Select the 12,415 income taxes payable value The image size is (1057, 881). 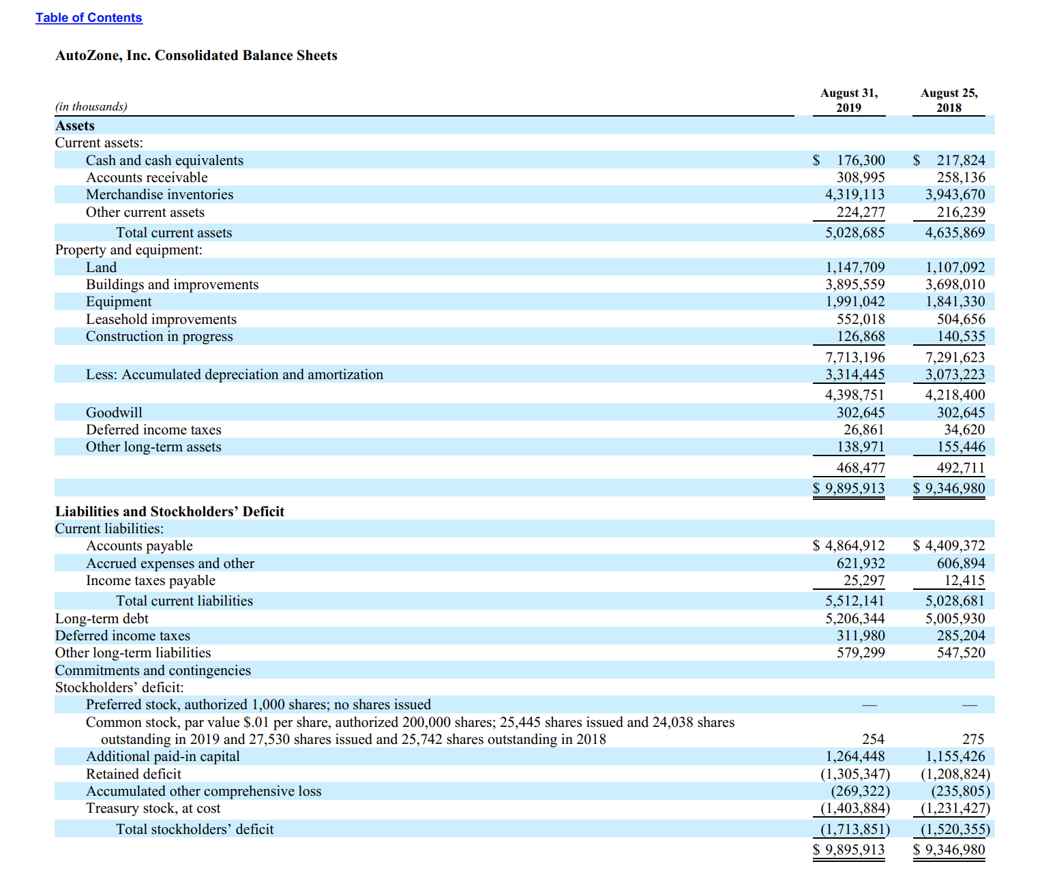point(964,580)
